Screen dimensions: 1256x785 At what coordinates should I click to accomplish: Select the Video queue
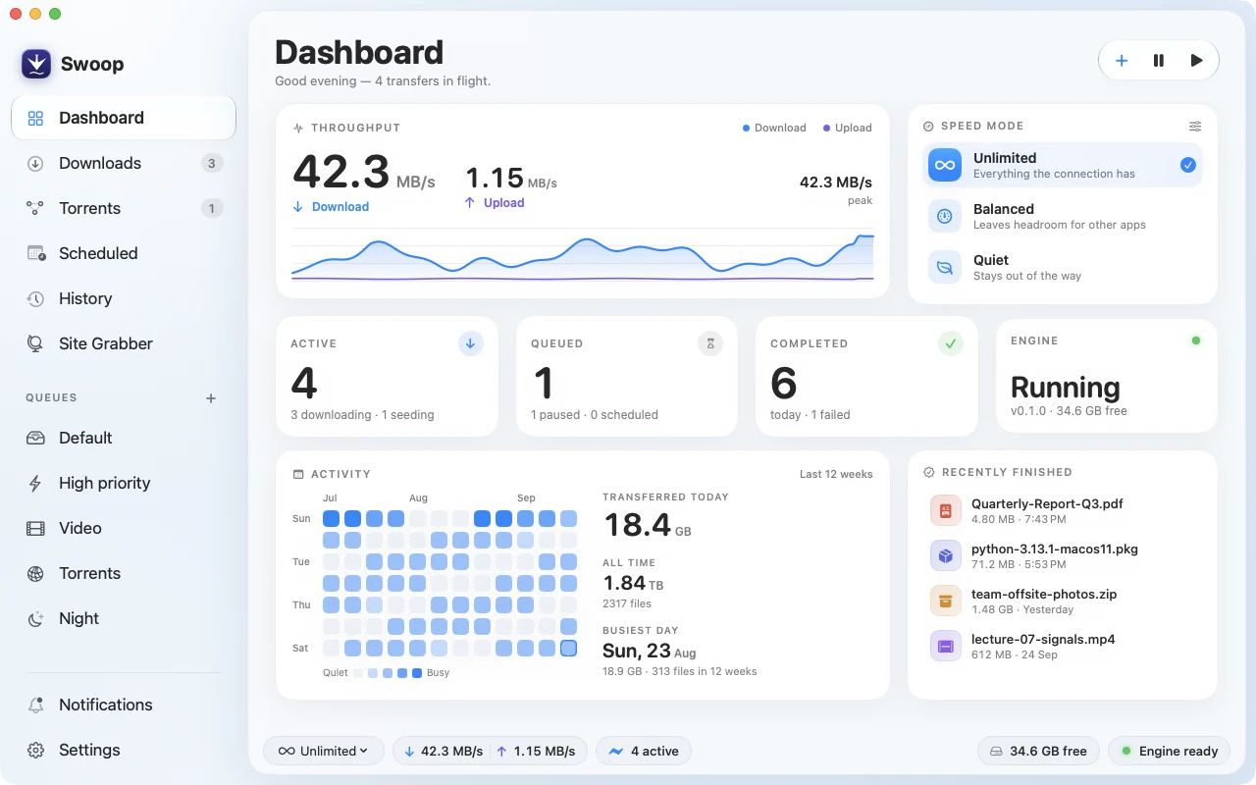124,528
